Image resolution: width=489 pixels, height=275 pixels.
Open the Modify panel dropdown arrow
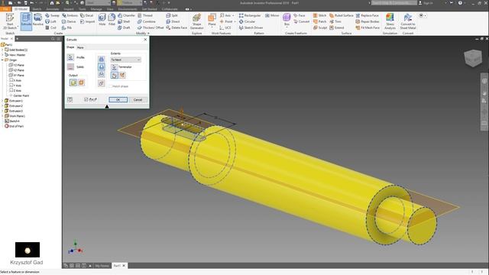[x=148, y=33]
